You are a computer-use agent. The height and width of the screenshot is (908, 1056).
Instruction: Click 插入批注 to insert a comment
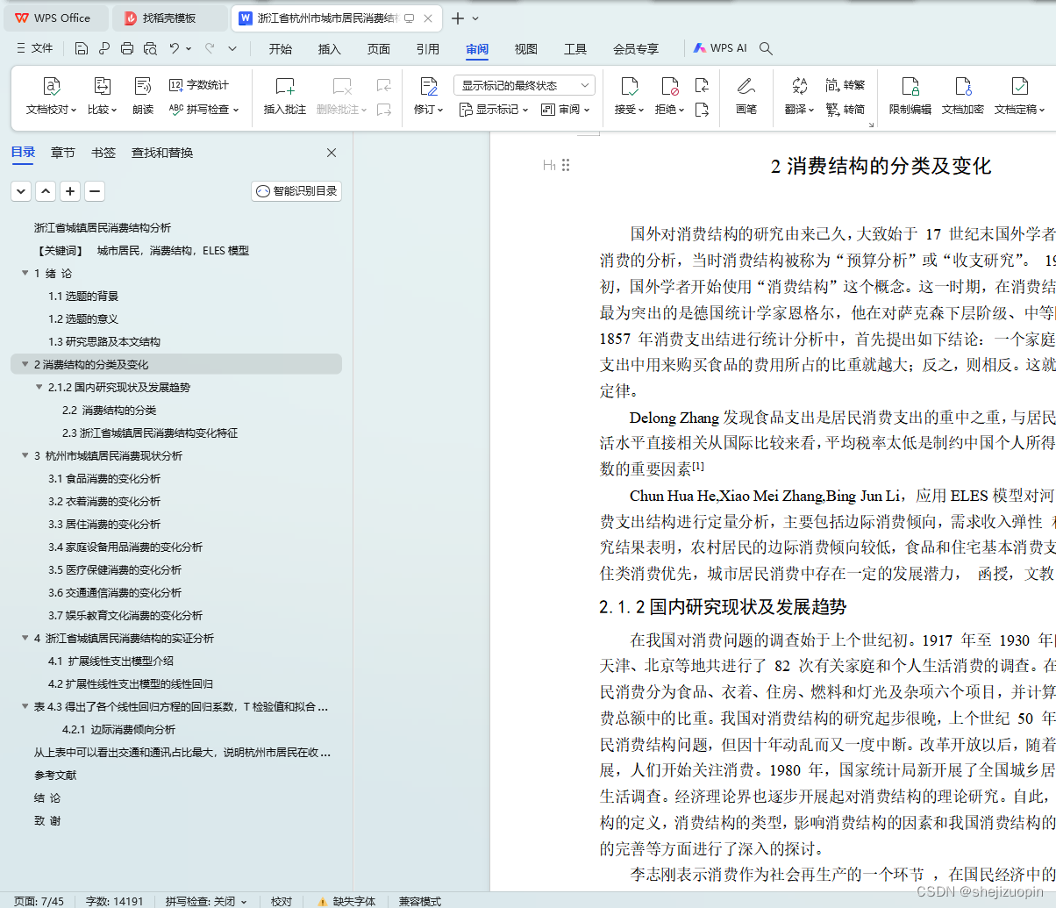[x=285, y=97]
